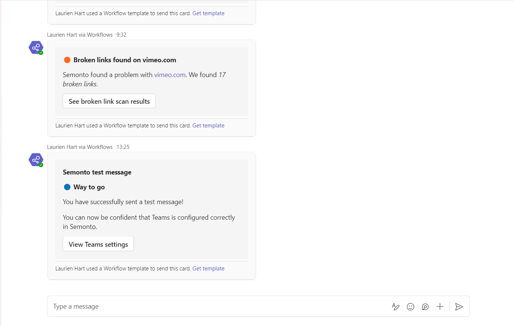Open Get template link in test message card
The height and width of the screenshot is (326, 514).
coord(208,269)
